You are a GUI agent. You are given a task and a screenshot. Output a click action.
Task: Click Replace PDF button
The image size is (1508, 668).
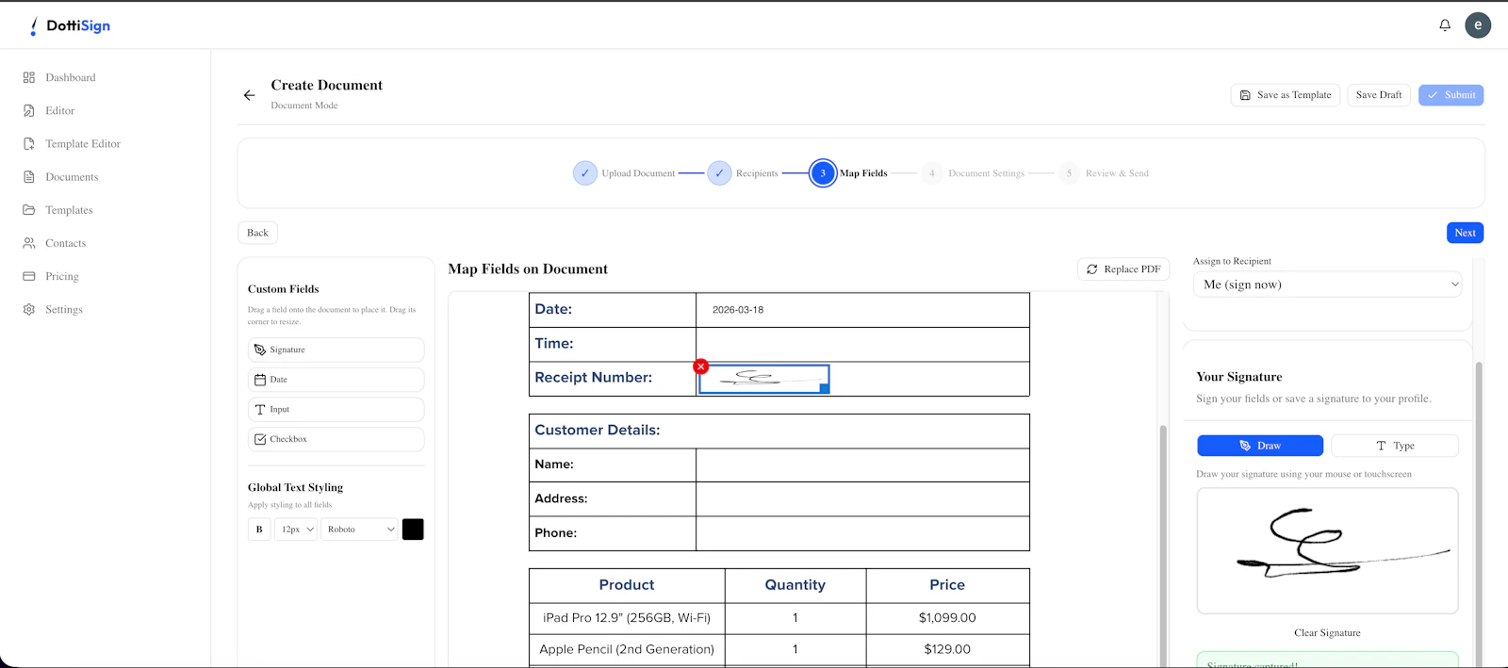pyautogui.click(x=1123, y=269)
